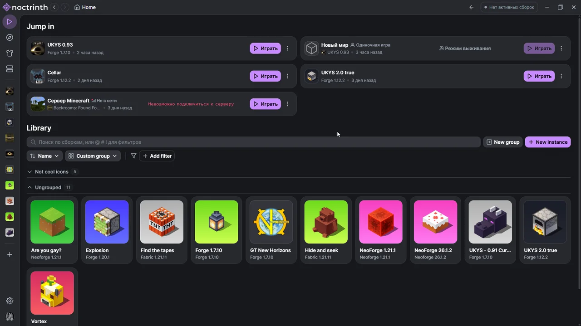Click the New instance button
The image size is (581, 326).
548,142
